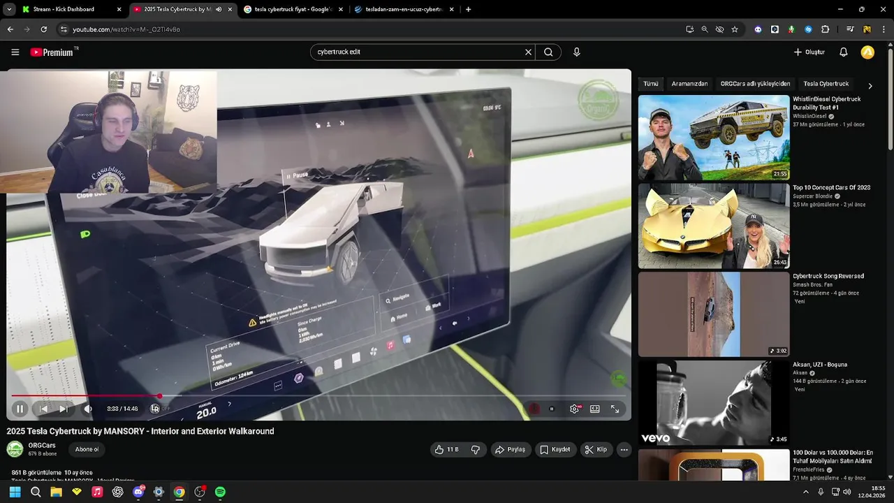Open the Chrome extensions puzzle icon
This screenshot has width=894, height=503.
click(826, 29)
